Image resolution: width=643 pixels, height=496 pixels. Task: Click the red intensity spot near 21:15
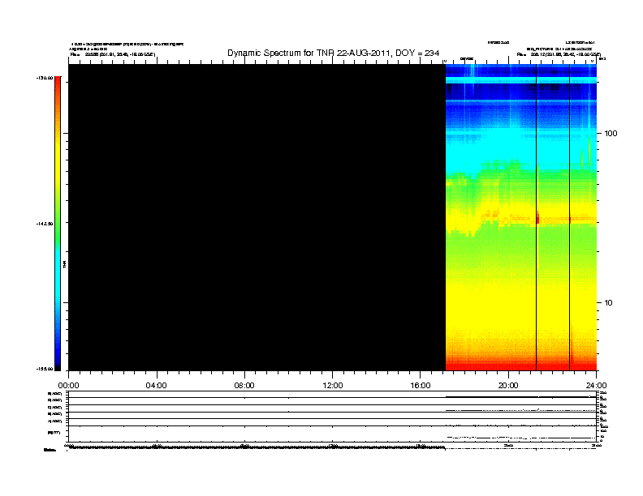click(537, 218)
